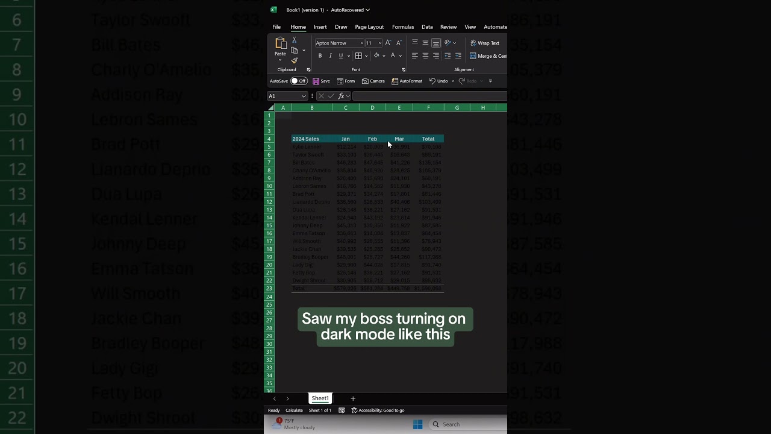Image resolution: width=771 pixels, height=434 pixels.
Task: Click the Merge & Center button
Action: point(489,55)
